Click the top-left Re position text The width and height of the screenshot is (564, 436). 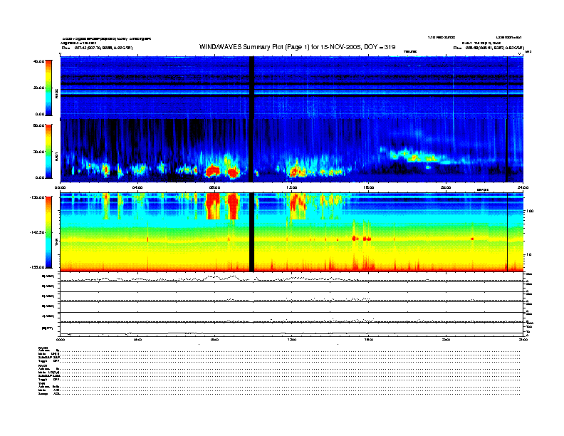tap(97, 48)
